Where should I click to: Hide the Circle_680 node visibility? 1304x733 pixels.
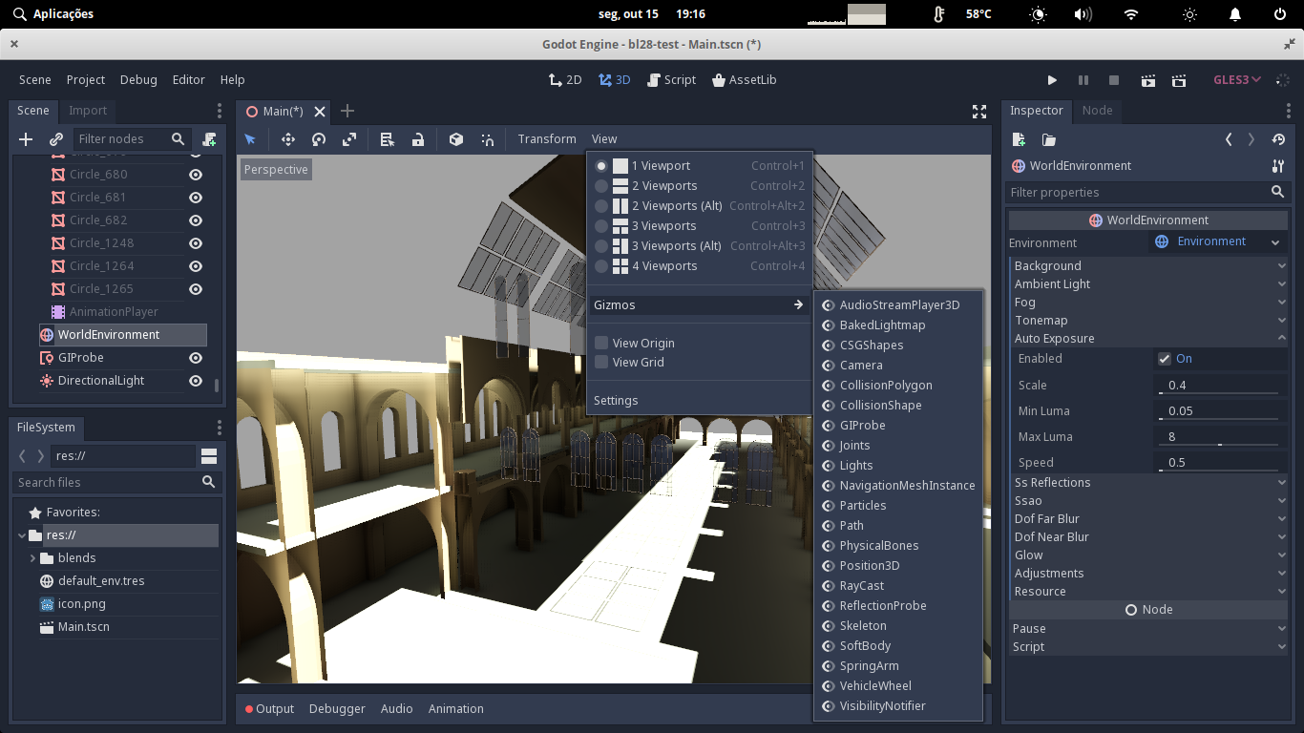click(x=196, y=175)
